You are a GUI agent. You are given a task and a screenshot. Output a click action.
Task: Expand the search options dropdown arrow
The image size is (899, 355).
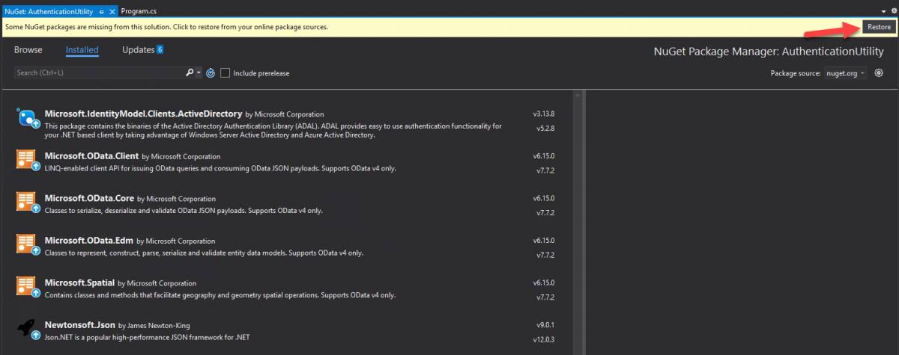(199, 73)
